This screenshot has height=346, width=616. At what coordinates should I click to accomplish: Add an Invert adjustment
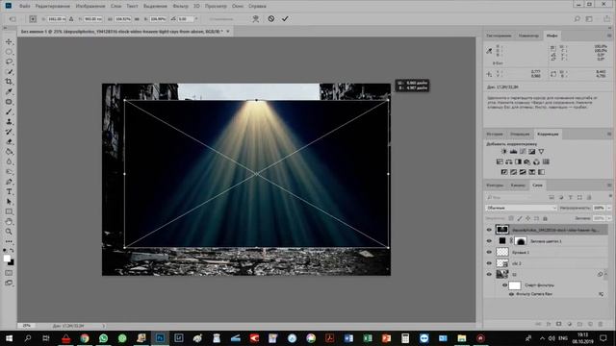tap(504, 172)
